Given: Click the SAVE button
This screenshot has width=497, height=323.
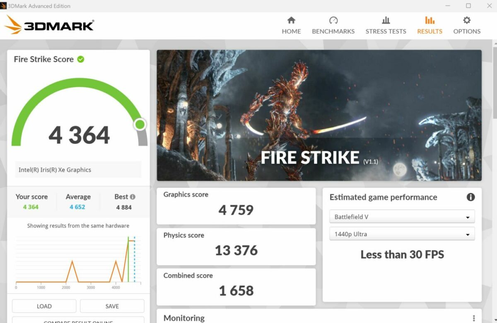Looking at the screenshot, I should 112,306.
